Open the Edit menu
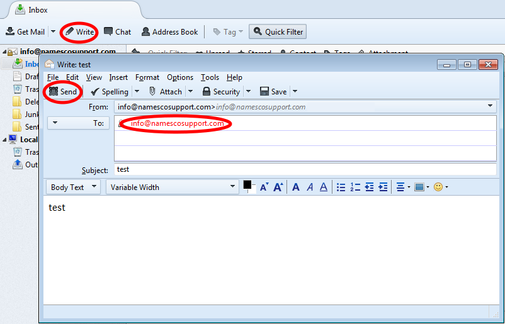This screenshot has width=505, height=324. [x=72, y=77]
